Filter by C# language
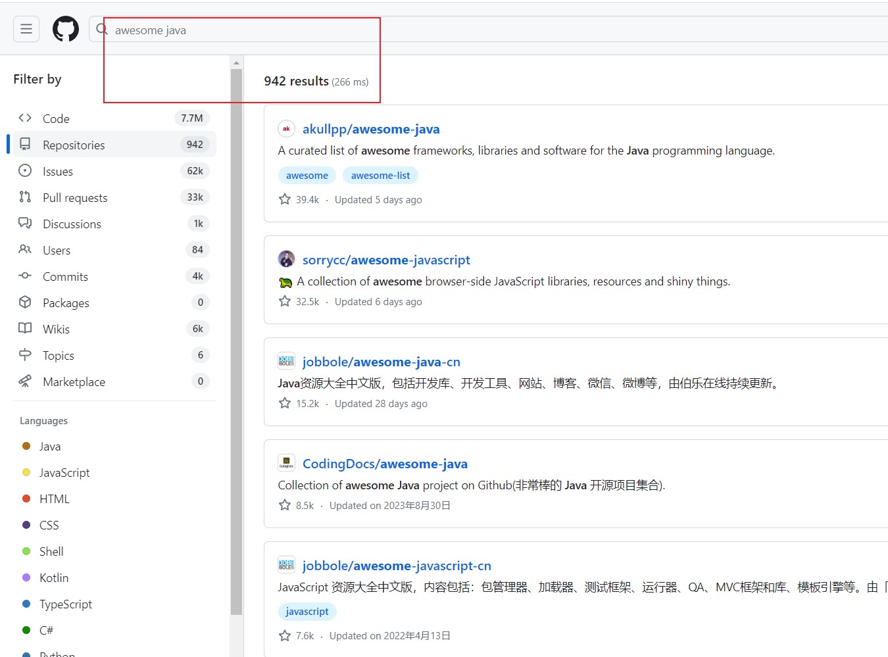Image resolution: width=888 pixels, height=657 pixels. [46, 631]
